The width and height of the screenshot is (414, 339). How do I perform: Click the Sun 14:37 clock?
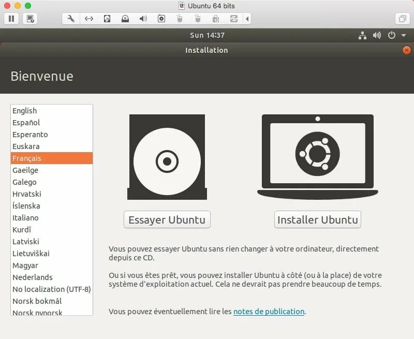(x=208, y=35)
